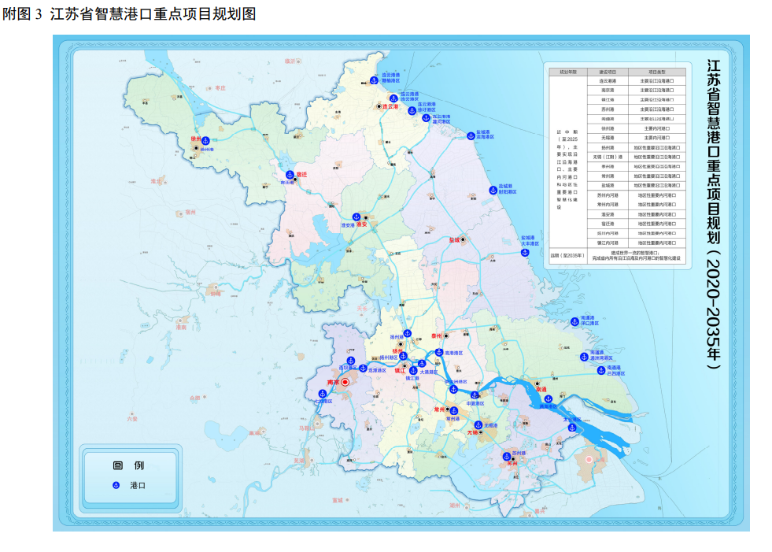Image resolution: width=772 pixels, height=552 pixels.
Task: Click the anchor icon for 连云港港 赣榆港区
Action: [374, 79]
